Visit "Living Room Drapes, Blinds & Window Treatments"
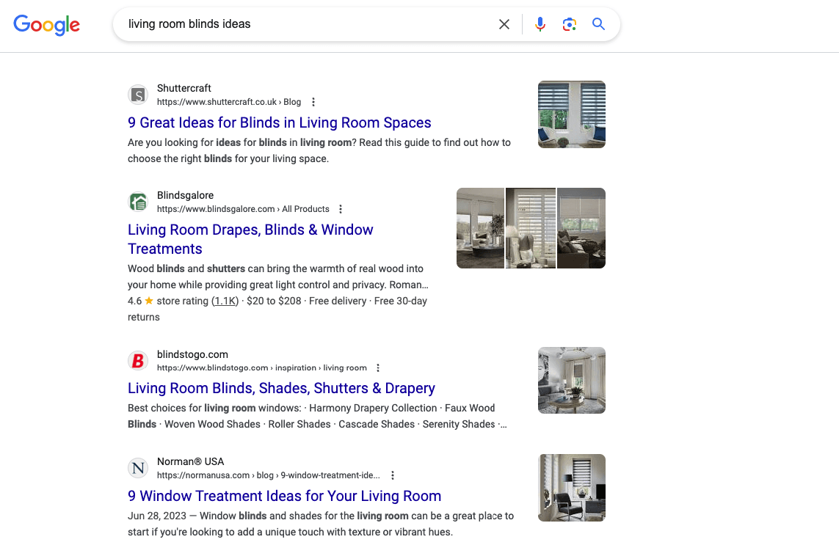The image size is (839, 545). point(250,230)
